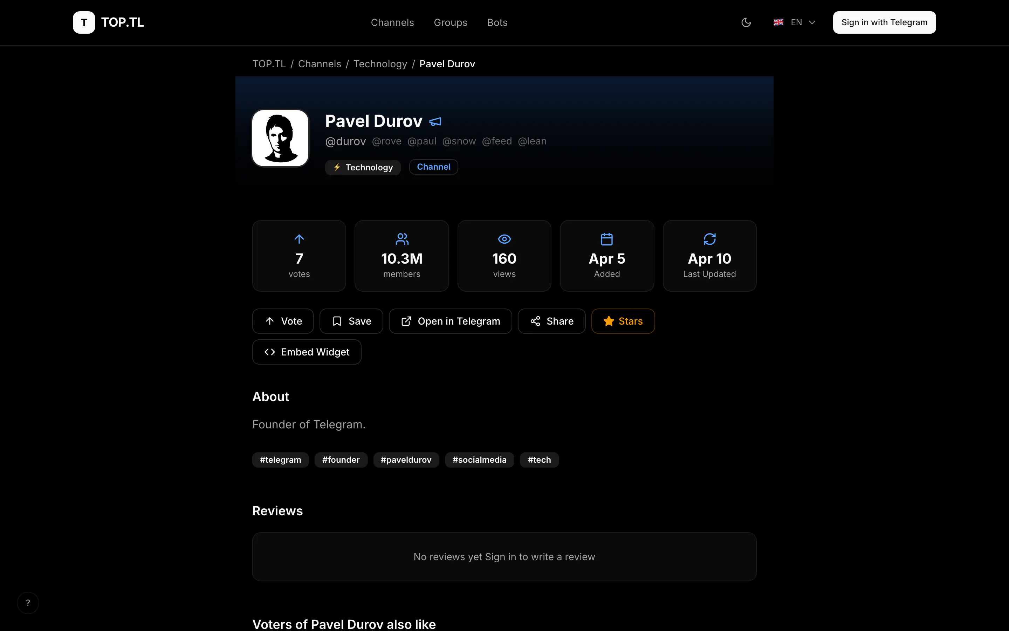The width and height of the screenshot is (1009, 631).
Task: Vote for this channel
Action: 283,321
